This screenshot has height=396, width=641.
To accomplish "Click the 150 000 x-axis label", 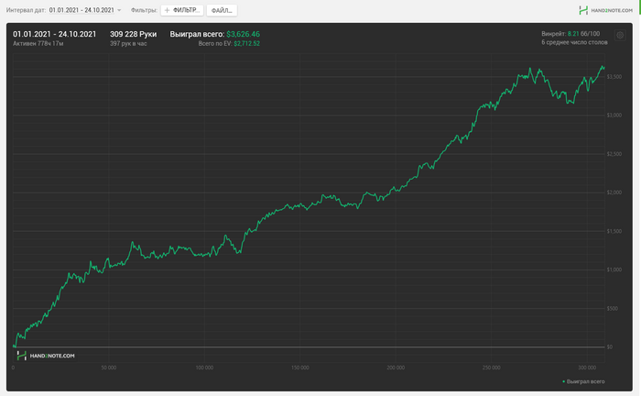I will pyautogui.click(x=300, y=368).
